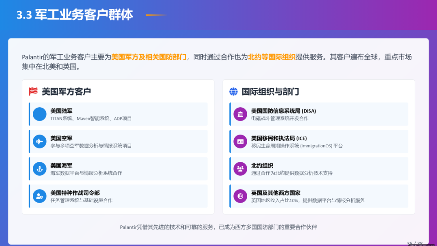Click the ID card icon for 美国移民和执法局
437x246 pixels.
coord(240,141)
